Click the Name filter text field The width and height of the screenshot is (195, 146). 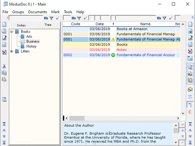[136, 18]
